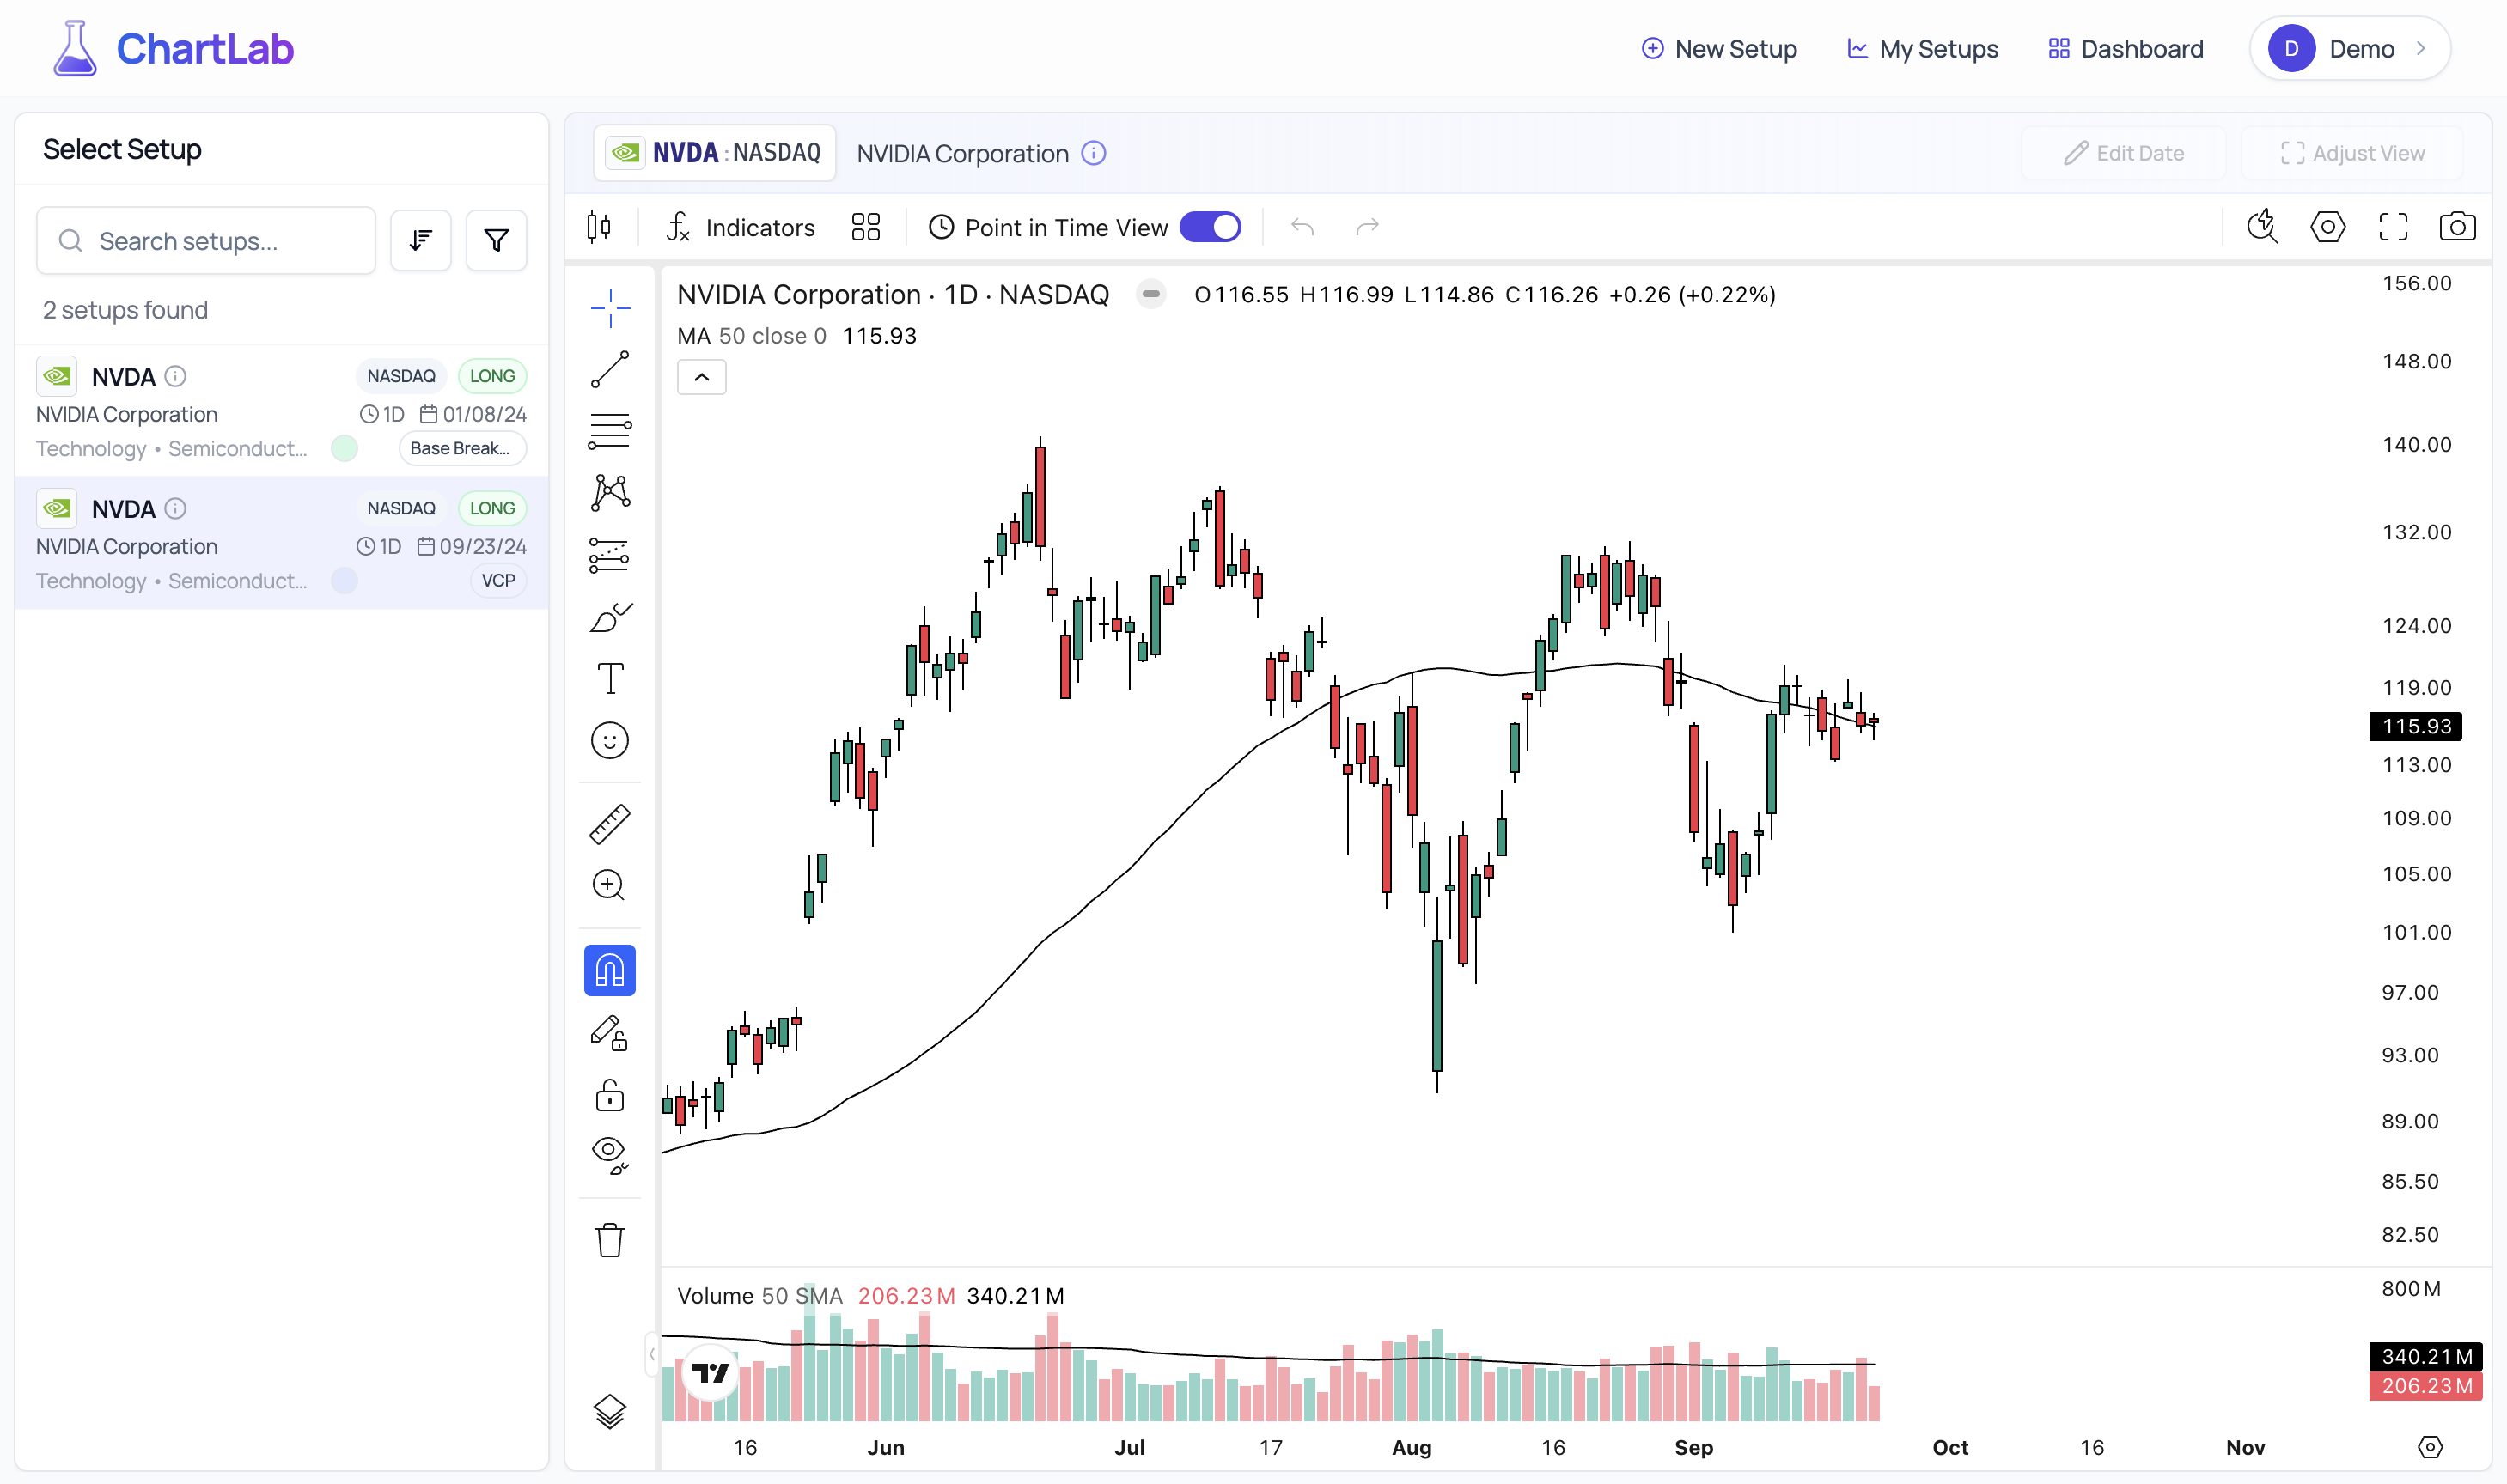The width and height of the screenshot is (2507, 1484).
Task: Click the trash remove drawings icon
Action: [609, 1240]
